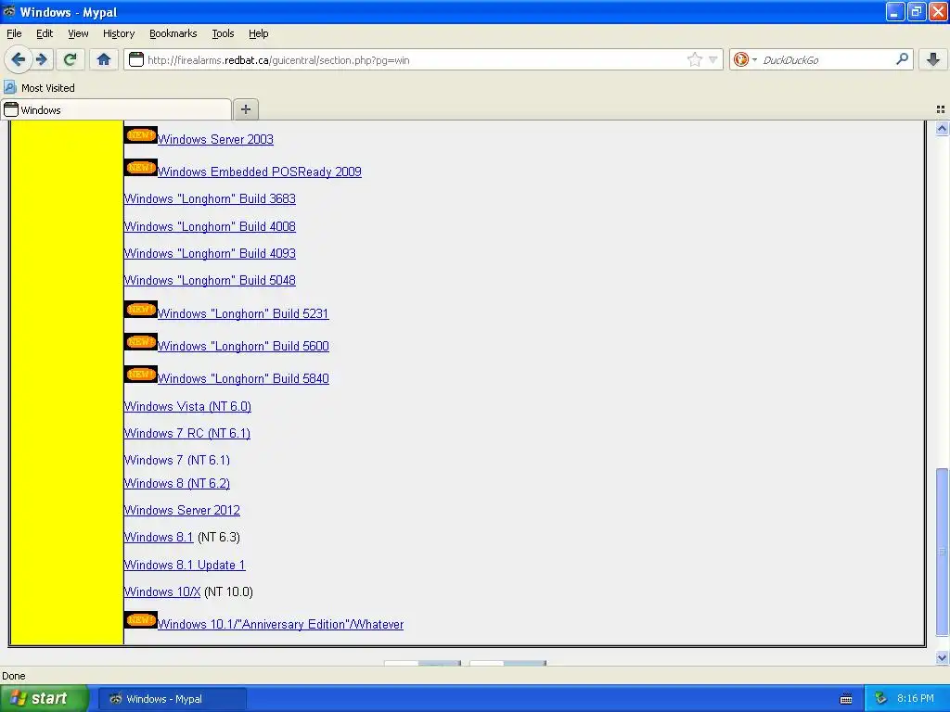The height and width of the screenshot is (712, 950).
Task: Open the tab groups icon
Action: [941, 109]
